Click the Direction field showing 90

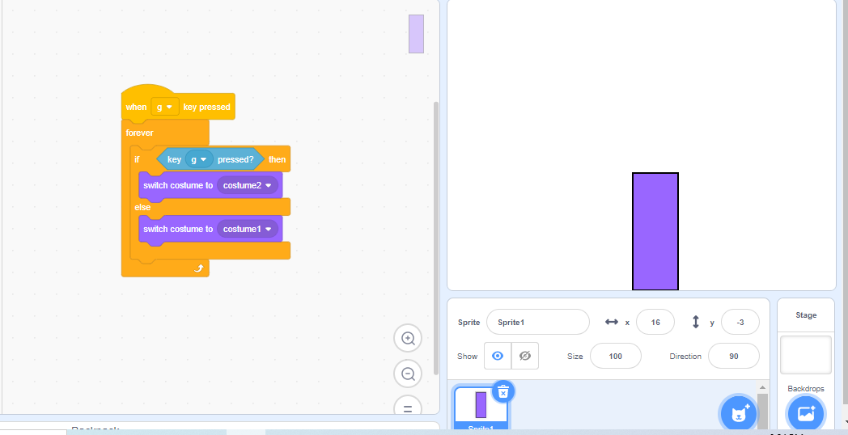(x=733, y=356)
